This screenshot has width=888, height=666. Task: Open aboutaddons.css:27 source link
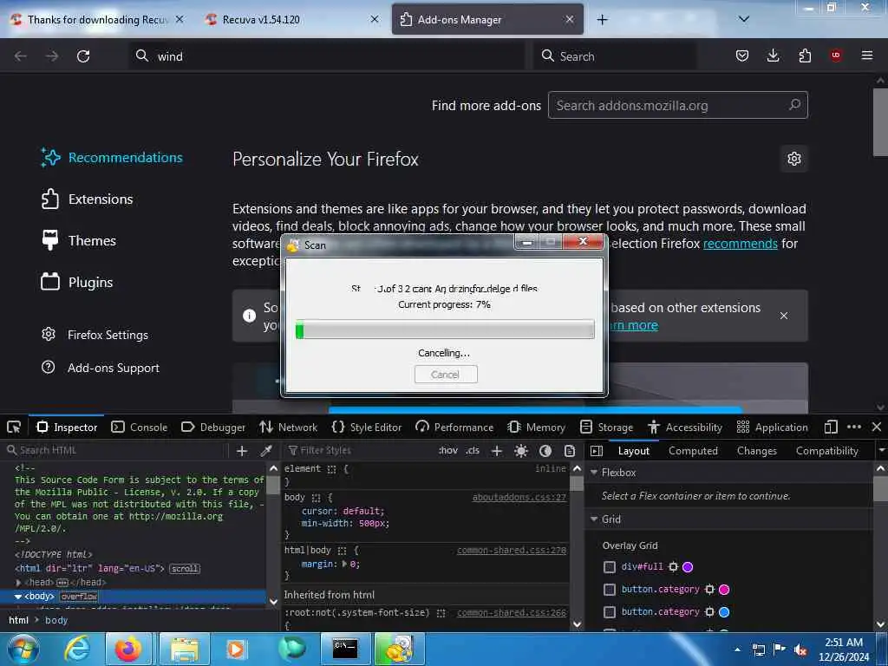(519, 497)
